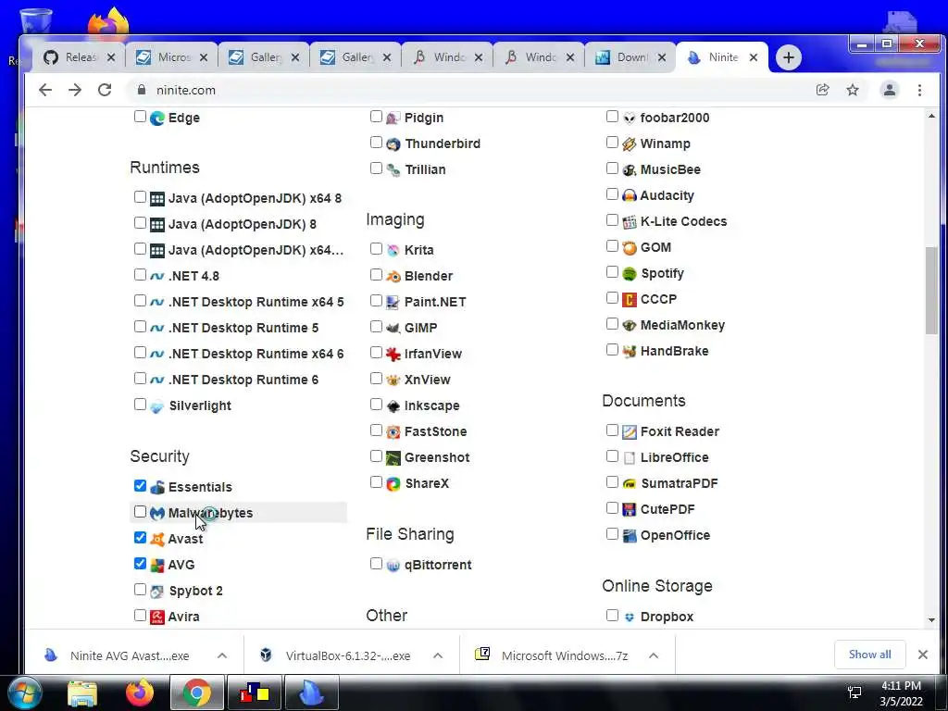The image size is (948, 711).
Task: Click Show all downloads
Action: click(x=869, y=655)
